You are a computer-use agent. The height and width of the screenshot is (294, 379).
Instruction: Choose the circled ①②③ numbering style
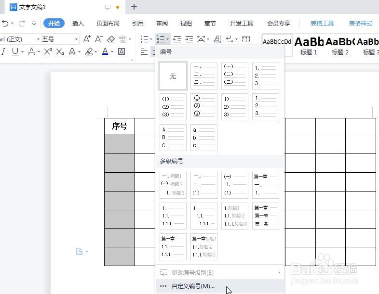(204, 107)
